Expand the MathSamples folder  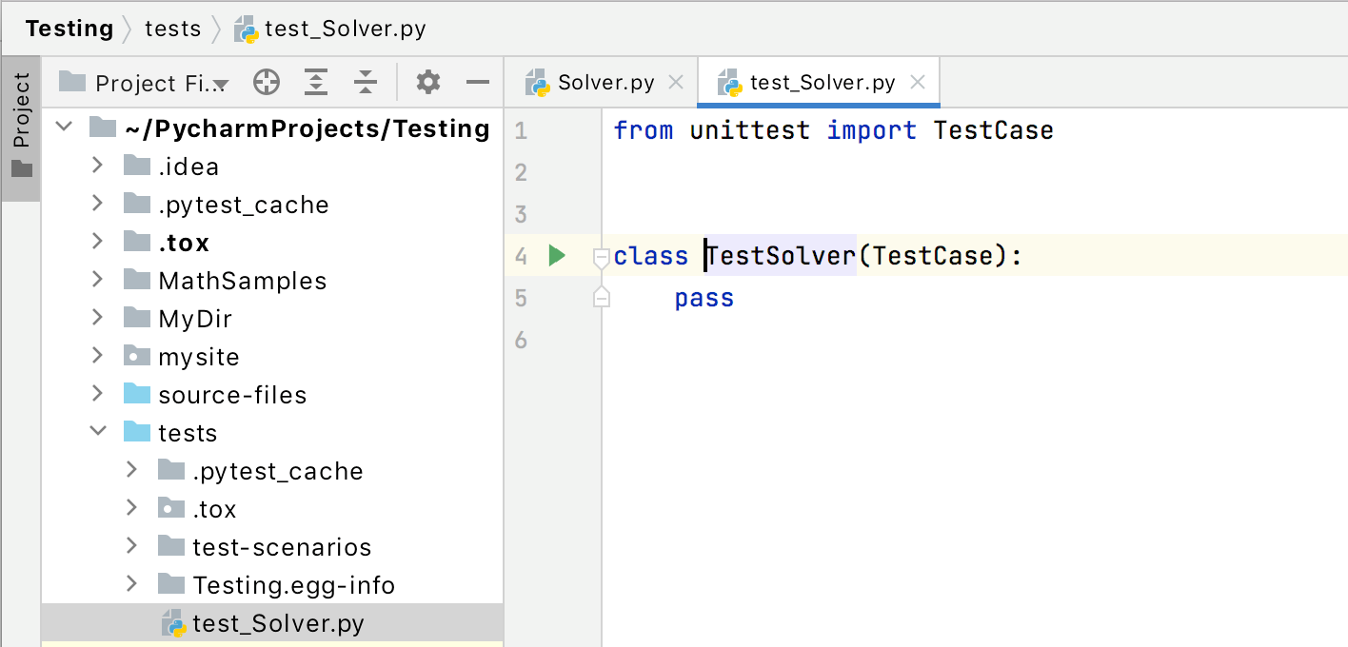point(97,280)
